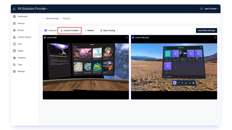Open Settings via the gear icon
This screenshot has height=130, width=232.
pos(14,72)
